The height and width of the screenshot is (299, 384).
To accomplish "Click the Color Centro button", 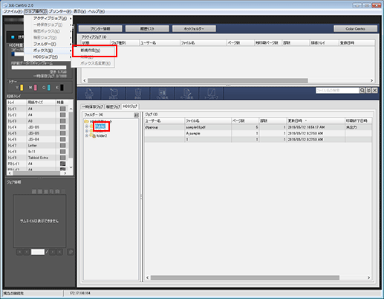I will click(x=355, y=29).
